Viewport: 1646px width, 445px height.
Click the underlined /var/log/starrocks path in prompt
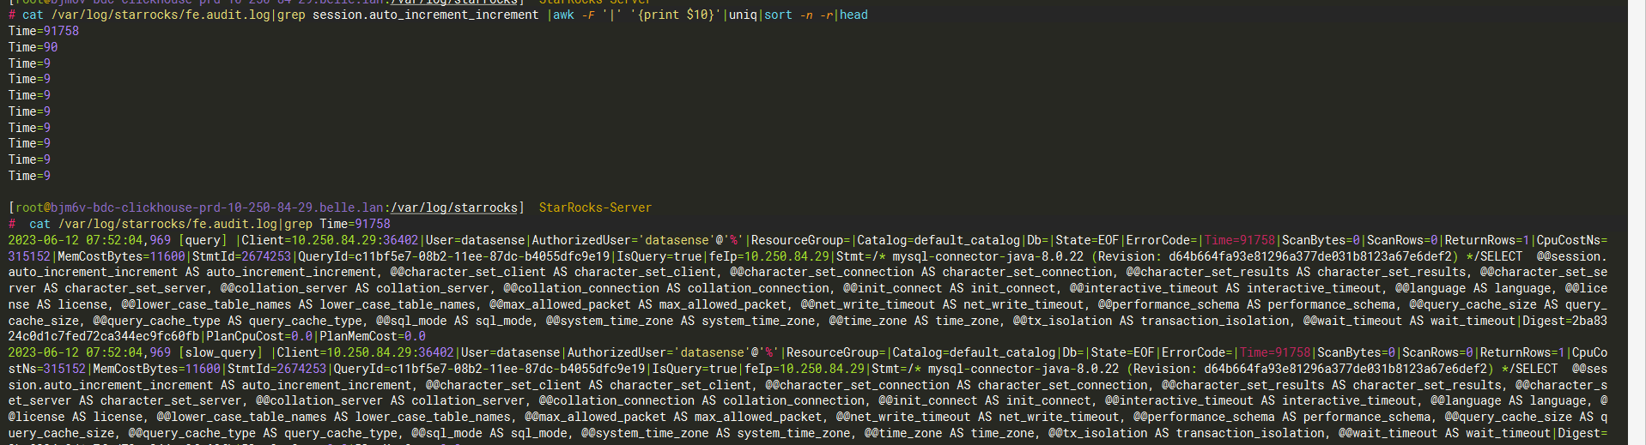(x=454, y=207)
